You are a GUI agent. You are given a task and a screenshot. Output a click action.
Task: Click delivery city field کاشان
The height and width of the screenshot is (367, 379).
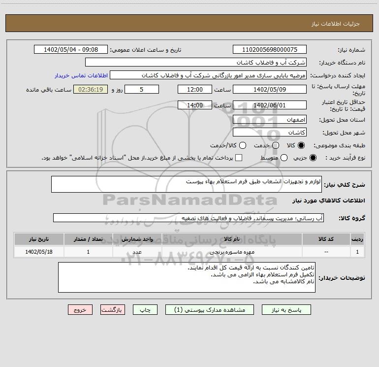(x=270, y=133)
